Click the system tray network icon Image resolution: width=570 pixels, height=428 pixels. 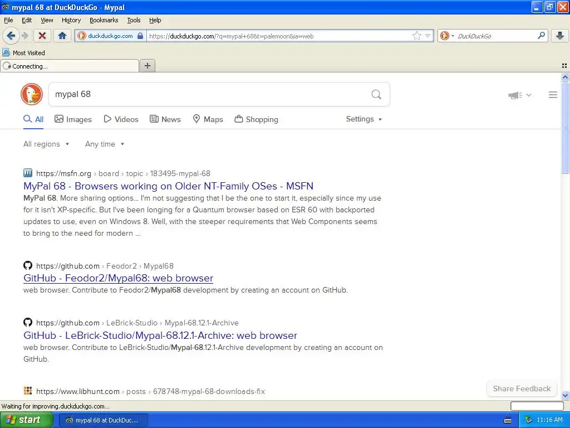(x=529, y=420)
